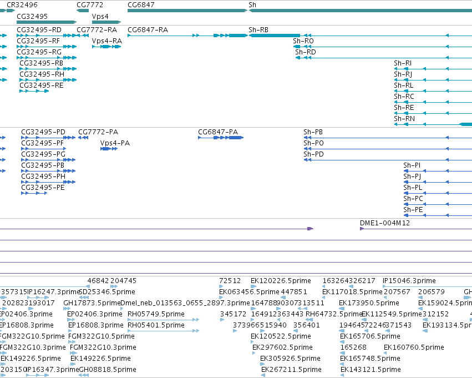472x378 pixels.
Task: Select protein Sh-PJ label
Action: pos(412,177)
